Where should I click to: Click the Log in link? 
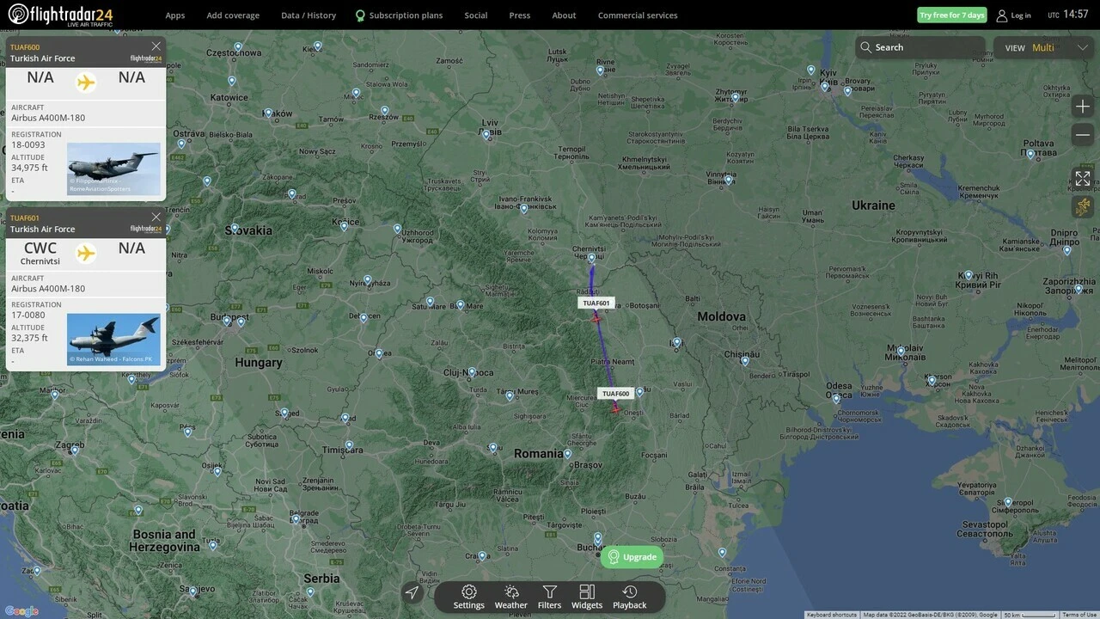tap(1013, 15)
